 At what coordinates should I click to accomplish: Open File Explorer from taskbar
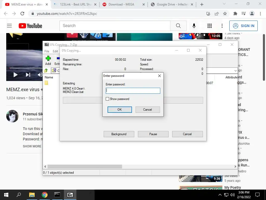(32, 195)
